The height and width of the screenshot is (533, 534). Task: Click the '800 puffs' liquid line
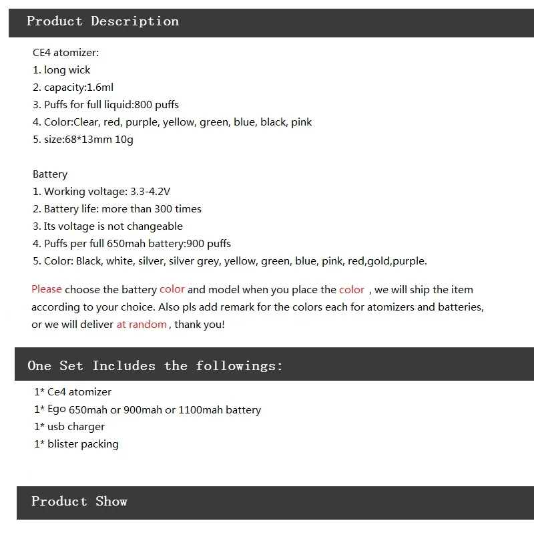[x=105, y=105]
